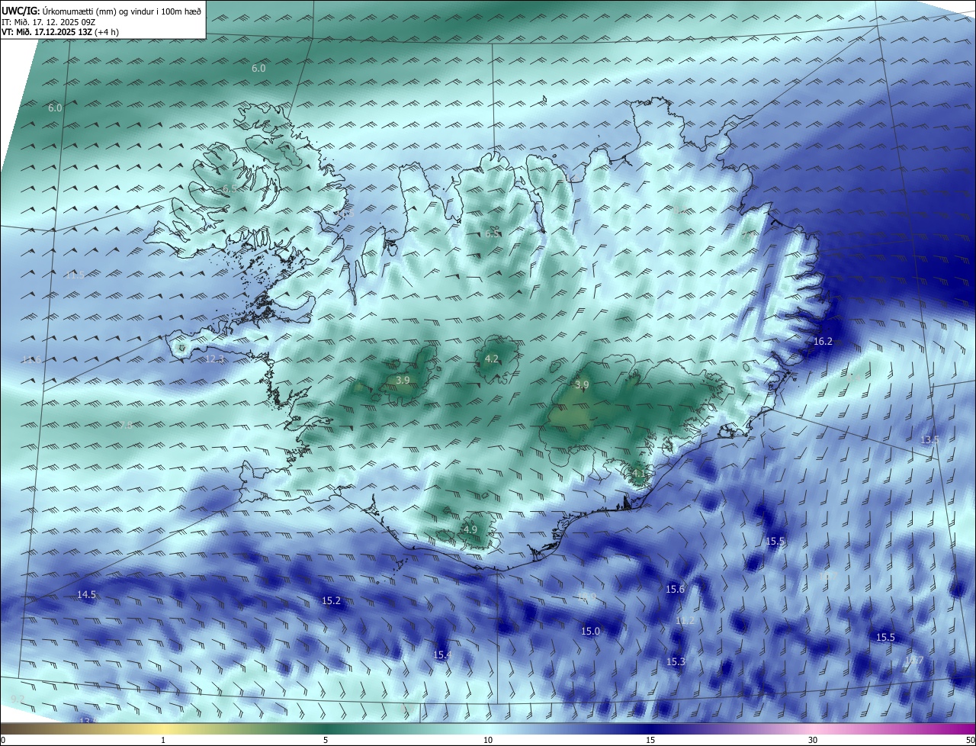The height and width of the screenshot is (746, 976).
Task: Click the 9.2 value on the map
Action: 18,699
